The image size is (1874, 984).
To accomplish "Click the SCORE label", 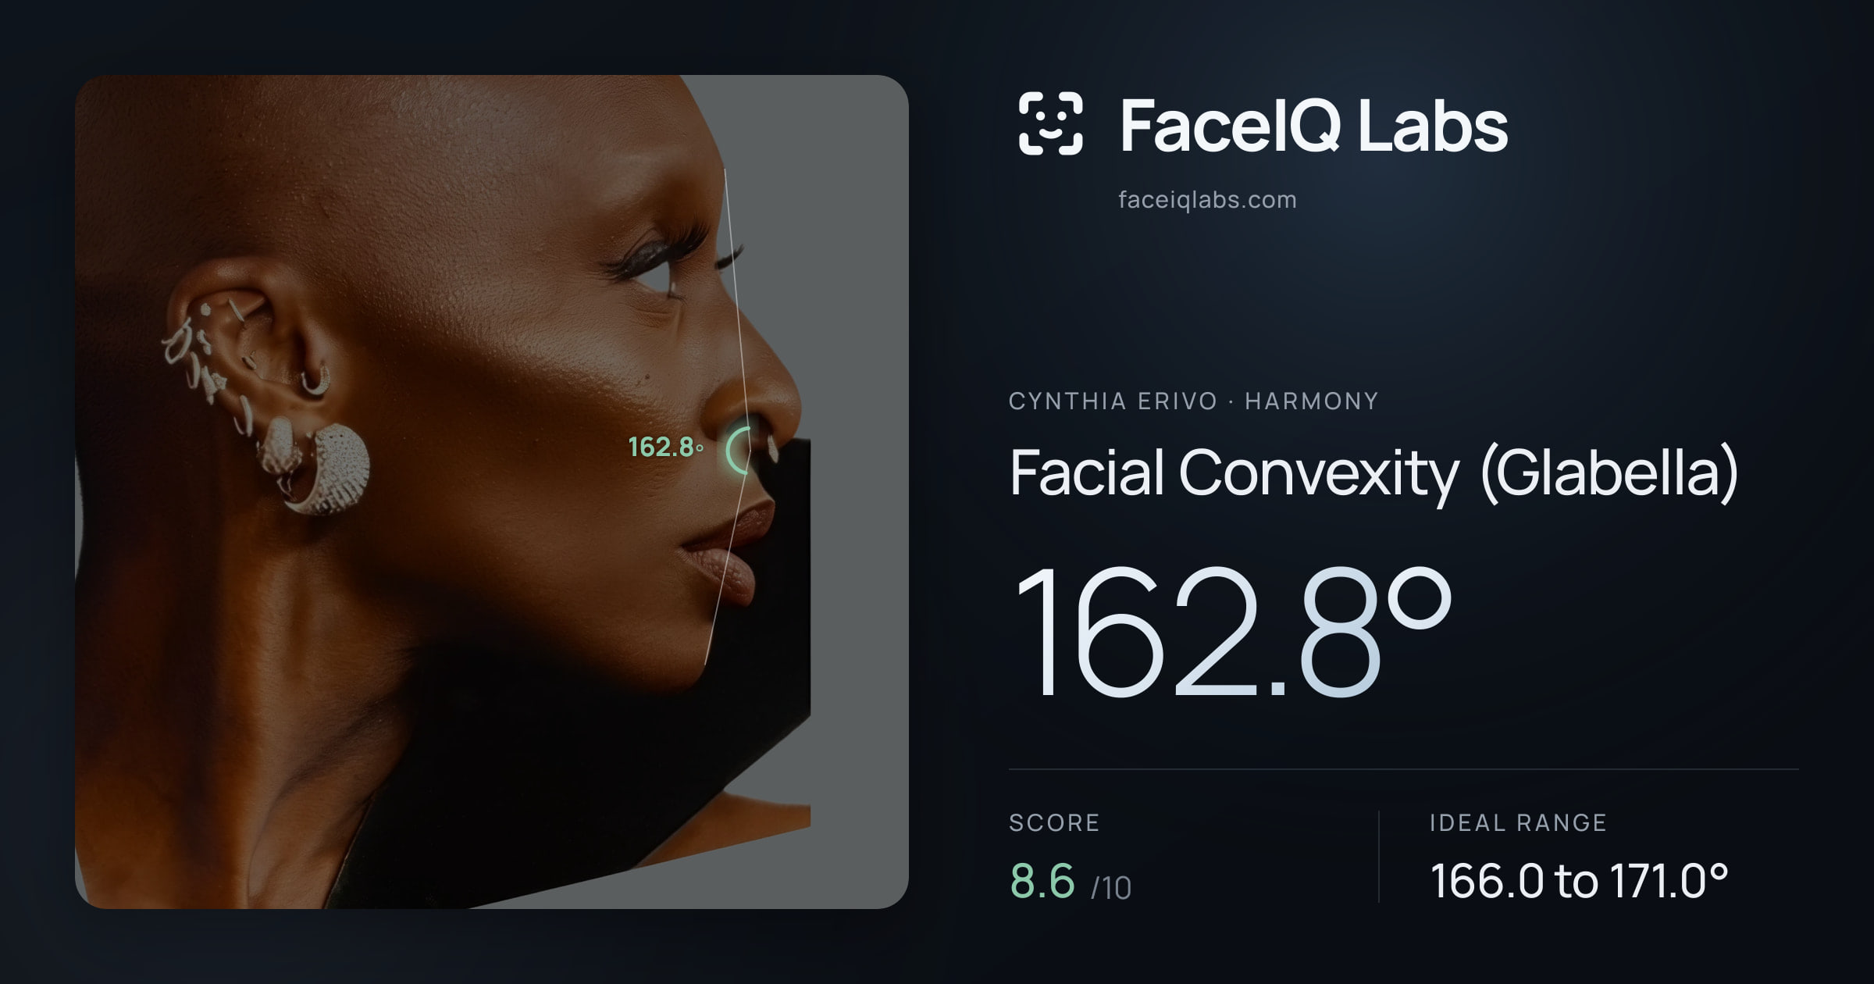I will tap(1054, 823).
